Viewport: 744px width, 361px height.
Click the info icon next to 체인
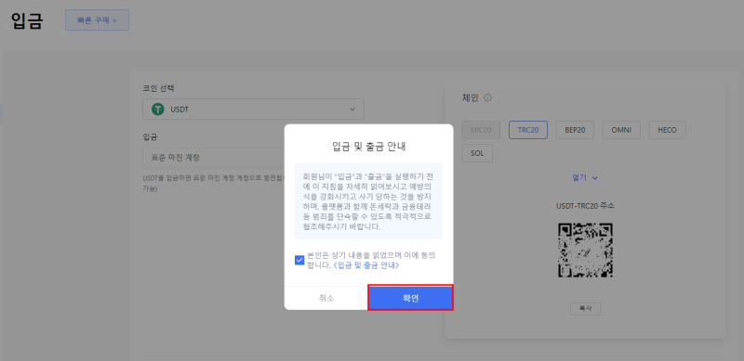[487, 98]
